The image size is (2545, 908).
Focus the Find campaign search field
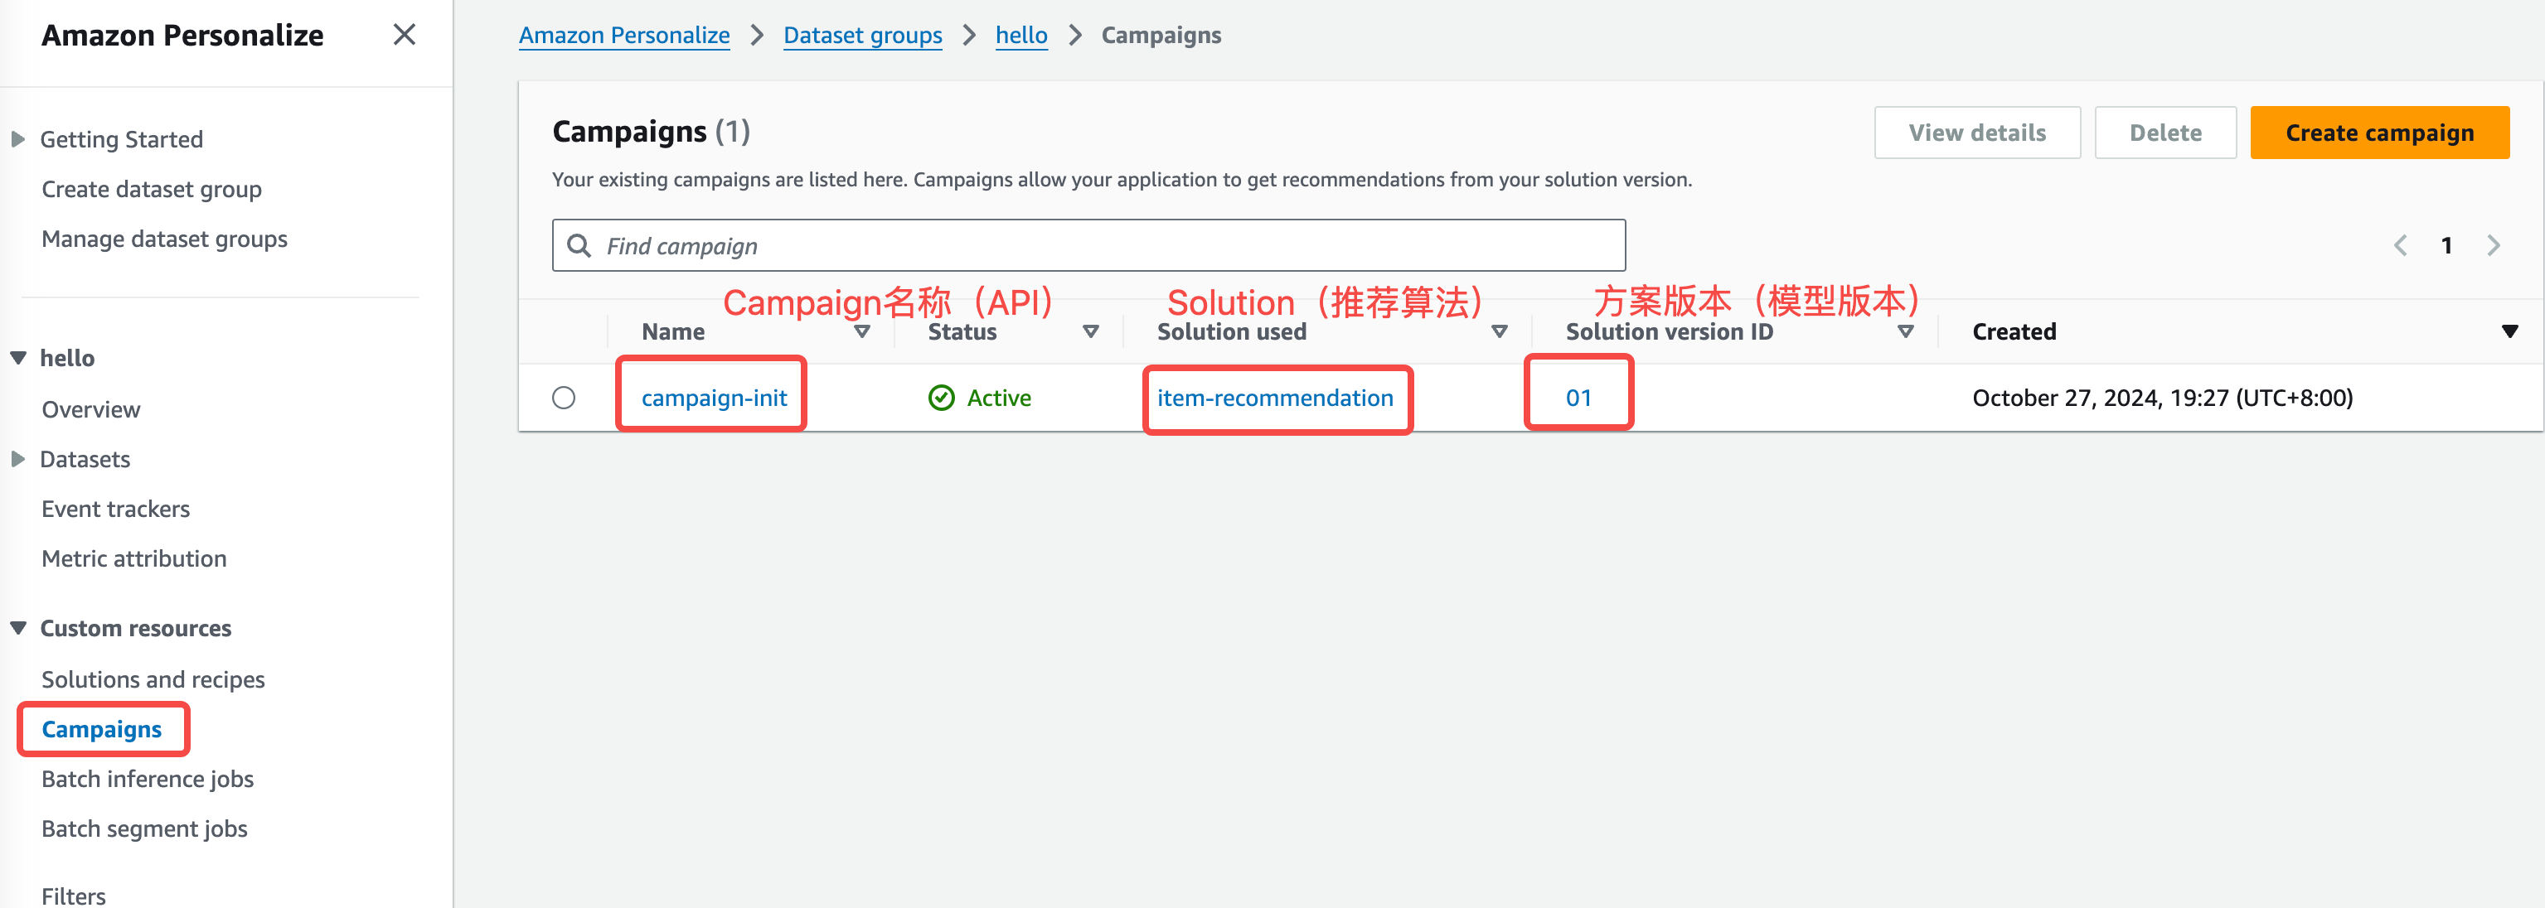pos(1088,246)
